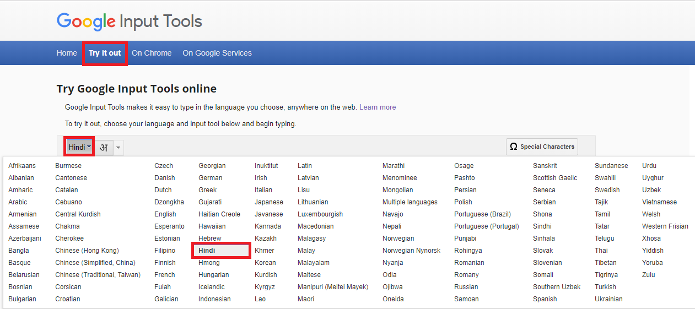The width and height of the screenshot is (695, 309).
Task: Select Japanese language
Action: pos(269,202)
